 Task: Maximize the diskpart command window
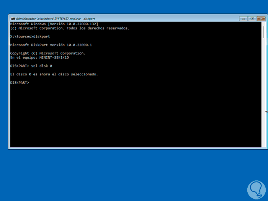click(252, 18)
